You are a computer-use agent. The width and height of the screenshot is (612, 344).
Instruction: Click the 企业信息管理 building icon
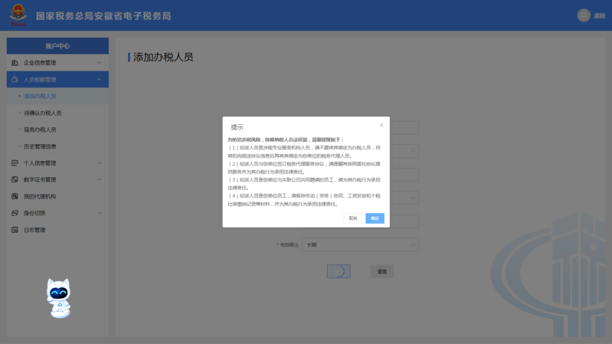coord(15,63)
